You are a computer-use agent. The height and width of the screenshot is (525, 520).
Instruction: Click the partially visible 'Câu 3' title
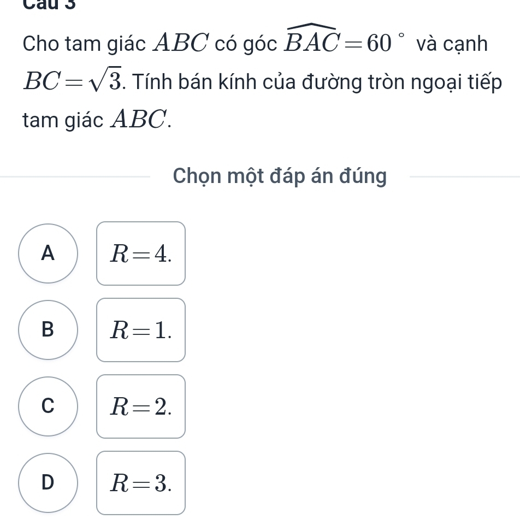click(49, 5)
